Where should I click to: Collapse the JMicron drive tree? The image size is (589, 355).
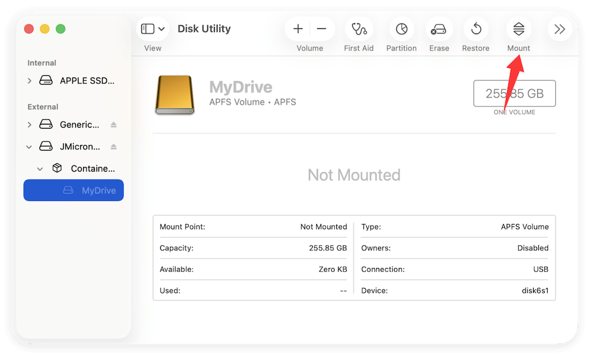pos(28,146)
